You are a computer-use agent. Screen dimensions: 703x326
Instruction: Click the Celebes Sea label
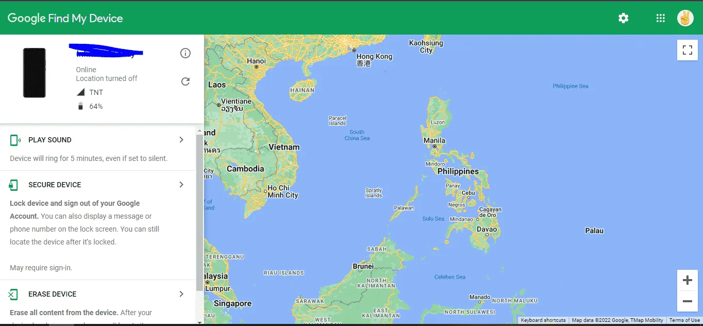pos(449,277)
